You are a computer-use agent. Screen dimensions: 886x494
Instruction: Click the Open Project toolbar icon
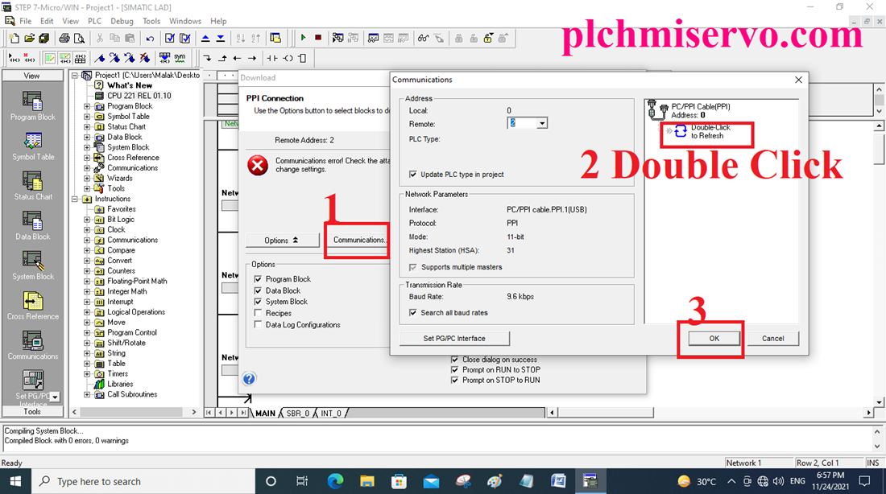click(29, 39)
